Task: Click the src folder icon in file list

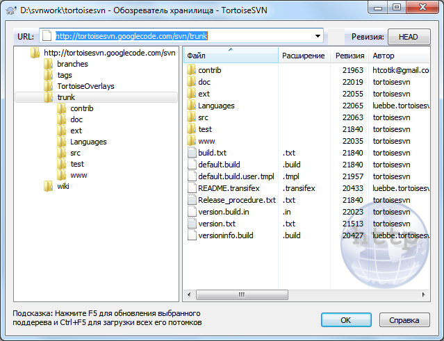Action: (x=192, y=117)
